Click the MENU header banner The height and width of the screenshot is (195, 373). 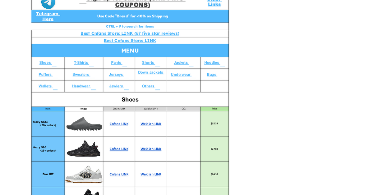(x=130, y=51)
